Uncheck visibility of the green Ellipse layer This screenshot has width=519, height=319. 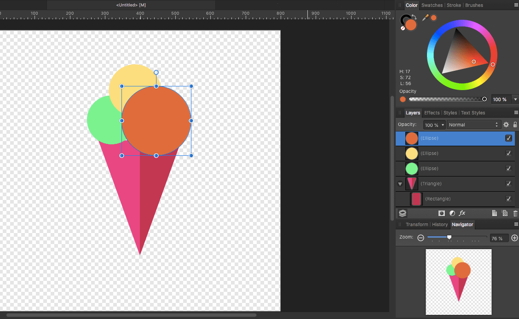508,168
